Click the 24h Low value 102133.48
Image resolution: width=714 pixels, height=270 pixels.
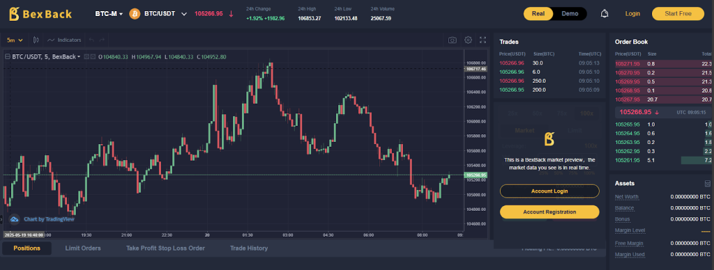click(x=346, y=19)
